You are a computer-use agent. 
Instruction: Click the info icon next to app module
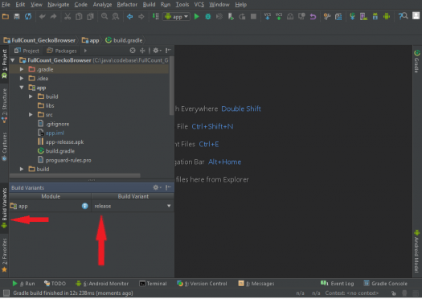click(x=84, y=206)
